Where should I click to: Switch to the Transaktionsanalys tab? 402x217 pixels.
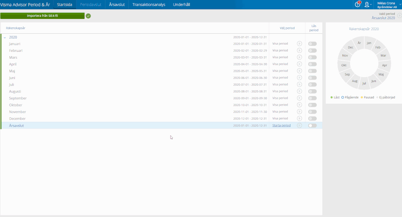(x=149, y=5)
